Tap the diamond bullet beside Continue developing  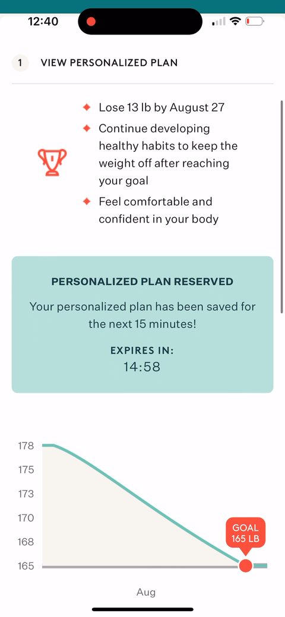coord(87,128)
